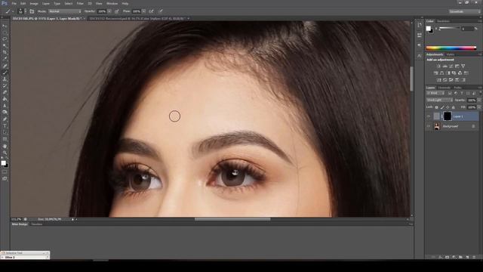Select the Eyedropper tool
This screenshot has width=483, height=272.
pos(5,59)
